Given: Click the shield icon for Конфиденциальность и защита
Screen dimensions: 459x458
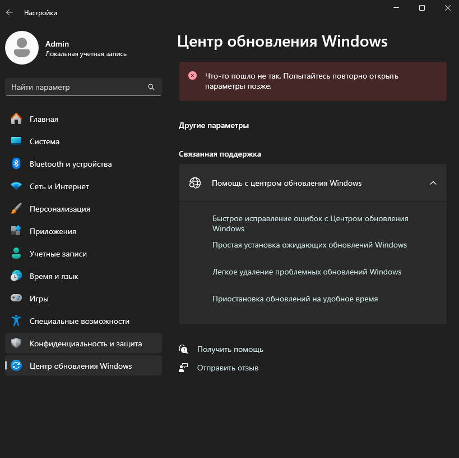Looking at the screenshot, I should [x=16, y=343].
